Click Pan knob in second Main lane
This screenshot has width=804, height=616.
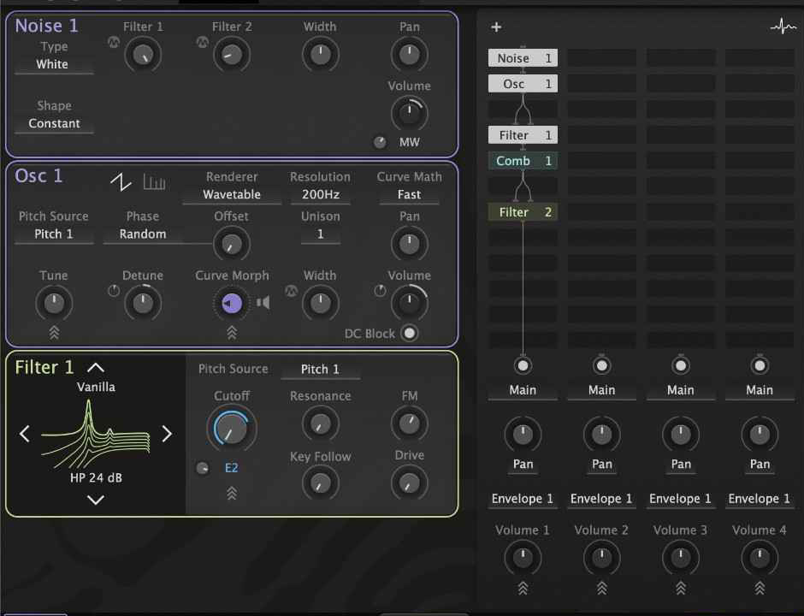point(601,435)
